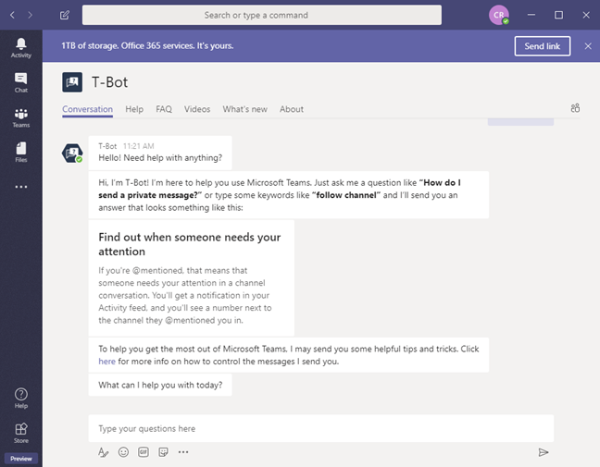This screenshot has width=600, height=467.
Task: Show more compose options ellipsis
Action: pyautogui.click(x=183, y=452)
